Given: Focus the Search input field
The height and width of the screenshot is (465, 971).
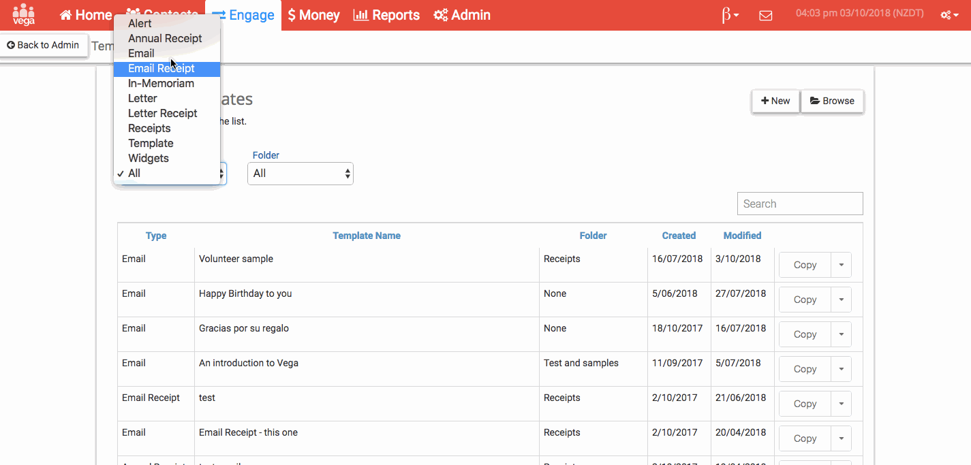Looking at the screenshot, I should [800, 204].
